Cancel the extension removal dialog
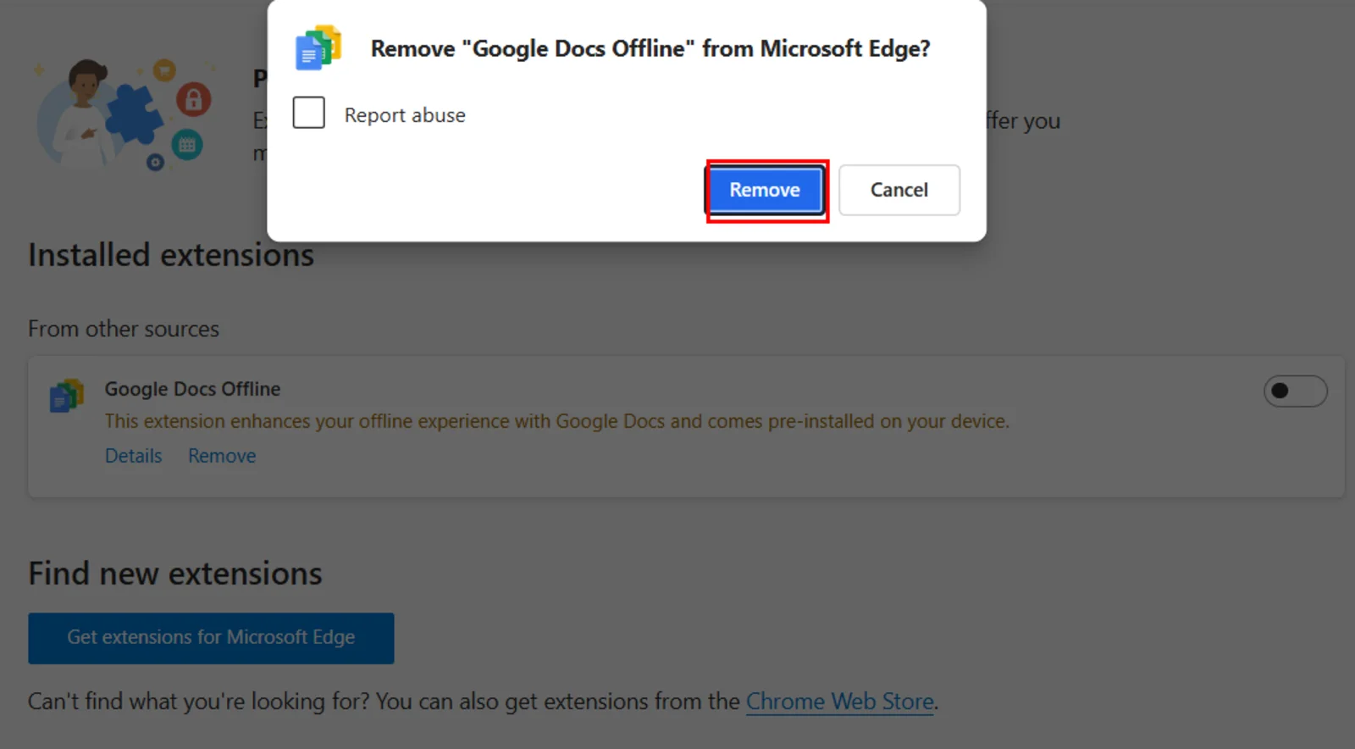1355x749 pixels. pos(899,190)
